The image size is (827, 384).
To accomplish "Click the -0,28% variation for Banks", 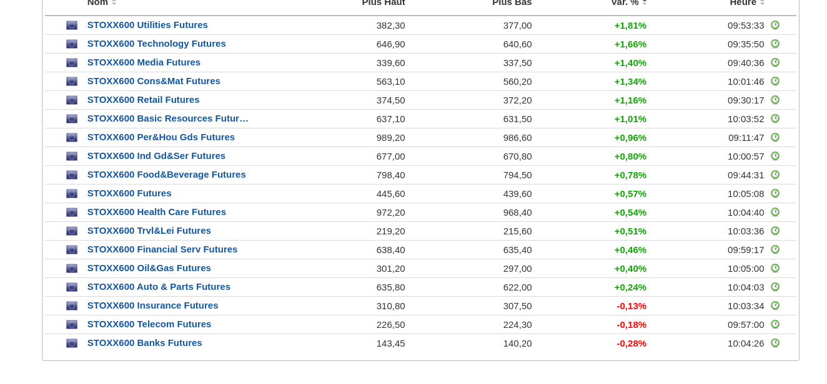I will [x=631, y=343].
